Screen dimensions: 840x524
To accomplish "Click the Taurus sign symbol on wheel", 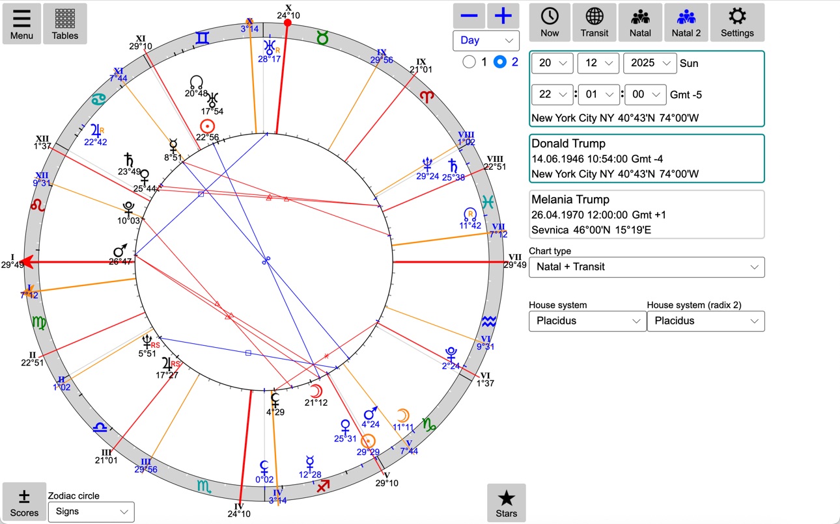I will [322, 38].
